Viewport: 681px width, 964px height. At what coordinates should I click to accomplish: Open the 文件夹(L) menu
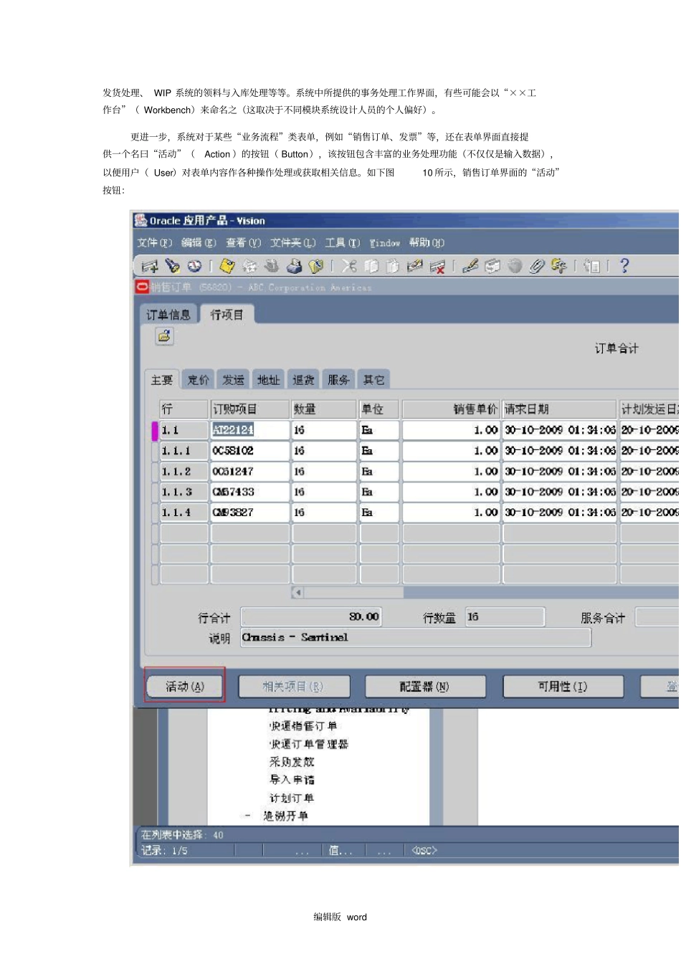(x=293, y=243)
